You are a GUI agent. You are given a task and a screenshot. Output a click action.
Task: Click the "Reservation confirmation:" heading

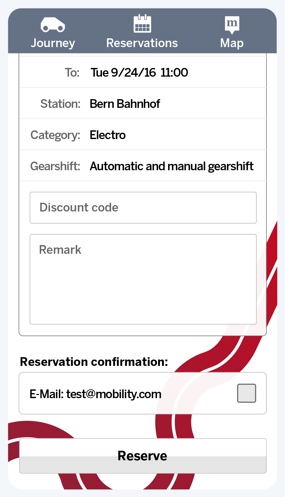click(x=94, y=362)
